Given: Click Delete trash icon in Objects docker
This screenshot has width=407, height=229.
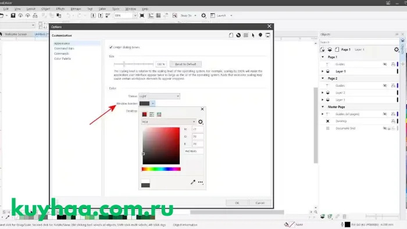Looking at the screenshot, I should click(x=344, y=216).
